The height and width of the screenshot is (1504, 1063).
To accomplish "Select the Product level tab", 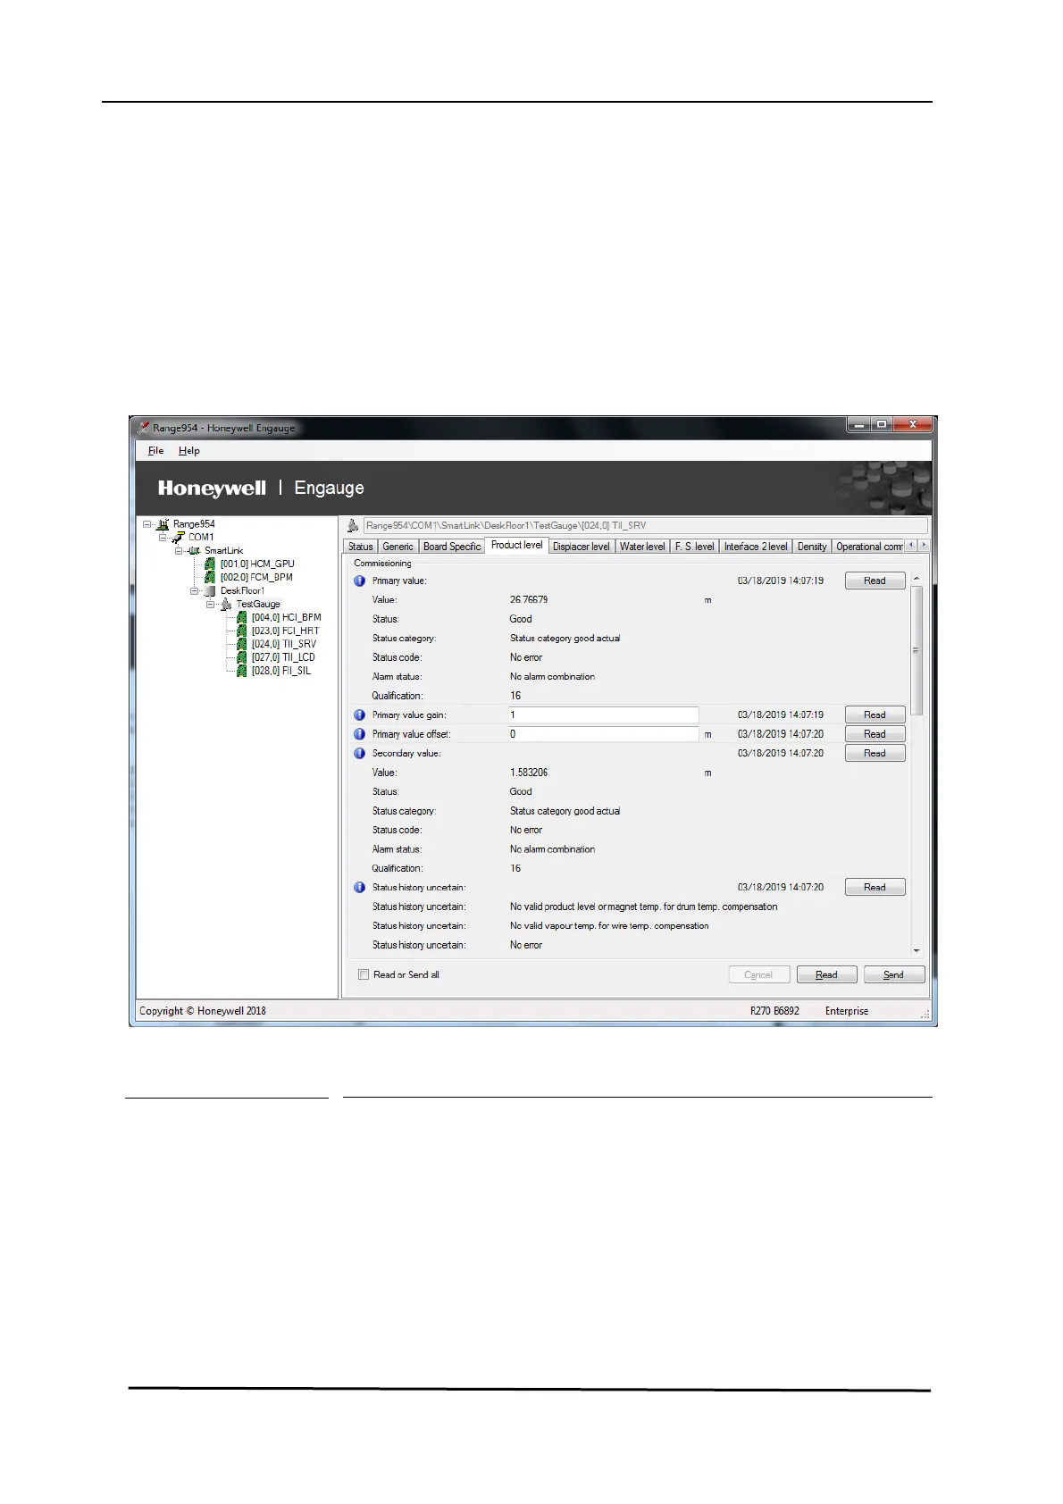I will 516,545.
